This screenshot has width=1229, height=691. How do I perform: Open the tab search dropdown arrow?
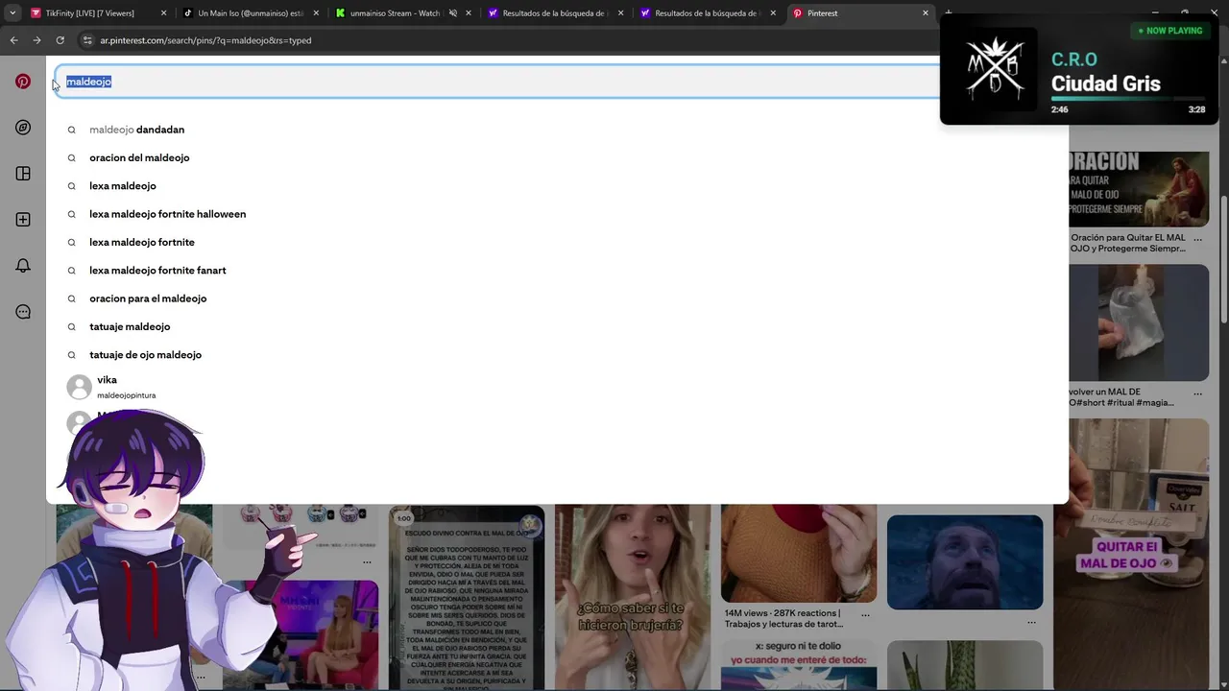12,13
